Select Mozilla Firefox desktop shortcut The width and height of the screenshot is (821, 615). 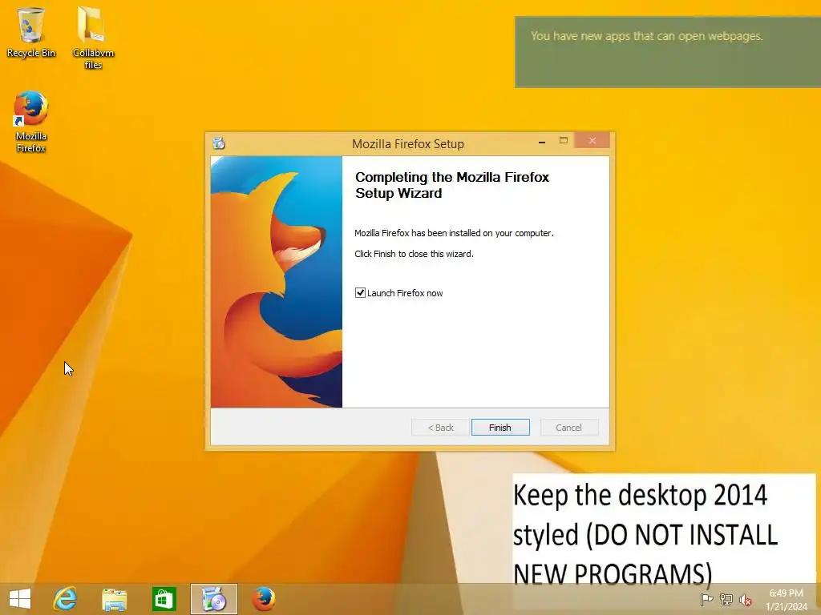click(x=31, y=122)
